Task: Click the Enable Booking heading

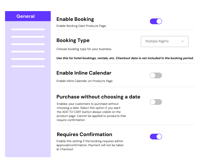Action: [x=75, y=19]
